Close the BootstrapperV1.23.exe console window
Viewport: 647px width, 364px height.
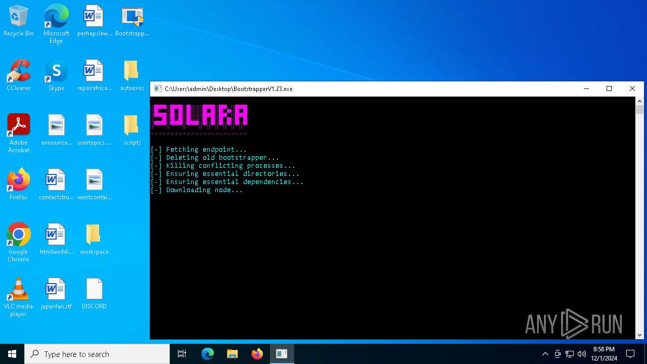632,88
